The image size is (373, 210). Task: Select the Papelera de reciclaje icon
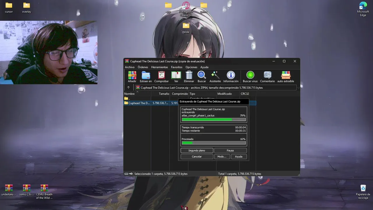tap(363, 192)
